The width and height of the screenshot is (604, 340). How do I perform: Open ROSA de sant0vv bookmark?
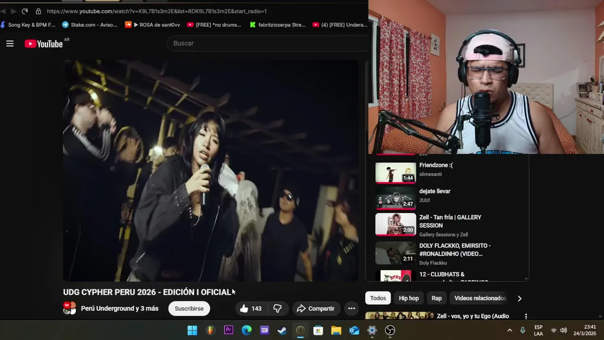point(152,25)
